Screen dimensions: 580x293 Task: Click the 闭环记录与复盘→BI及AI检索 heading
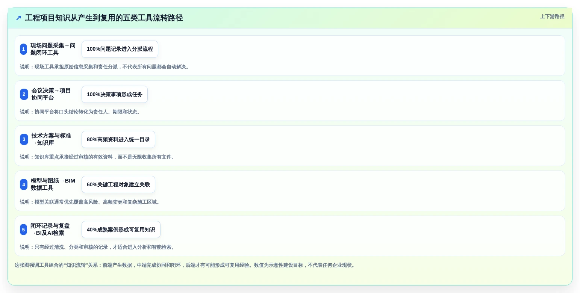coord(50,230)
